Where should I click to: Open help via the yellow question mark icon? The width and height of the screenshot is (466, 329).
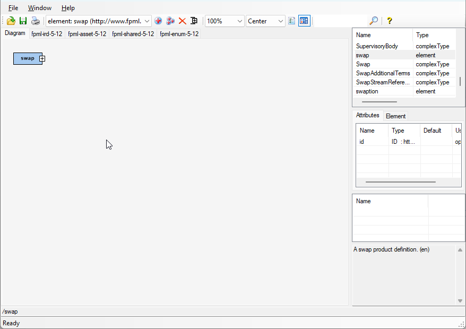point(389,21)
